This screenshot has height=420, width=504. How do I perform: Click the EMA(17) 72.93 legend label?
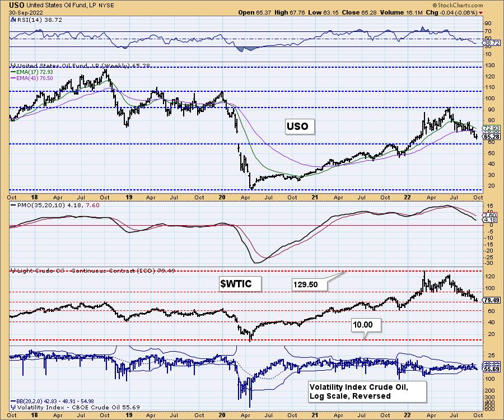pyautogui.click(x=35, y=72)
